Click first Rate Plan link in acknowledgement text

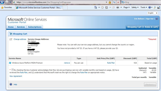point(24,72)
